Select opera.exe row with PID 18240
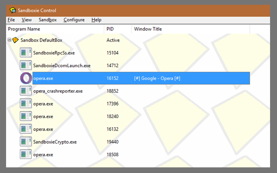The image size is (277, 173). tap(43, 116)
